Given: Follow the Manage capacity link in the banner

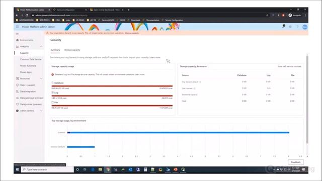Looking at the screenshot, I should tap(132, 33).
